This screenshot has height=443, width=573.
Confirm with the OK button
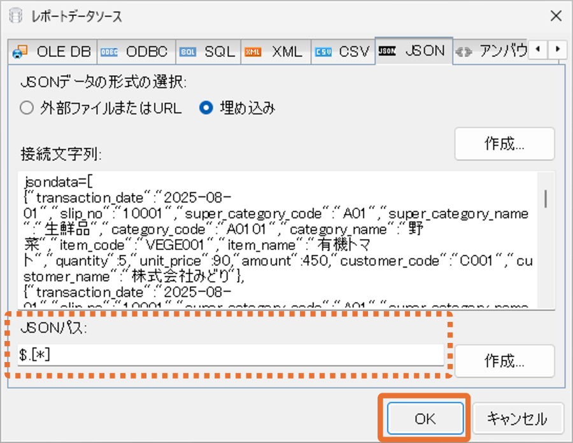click(425, 419)
